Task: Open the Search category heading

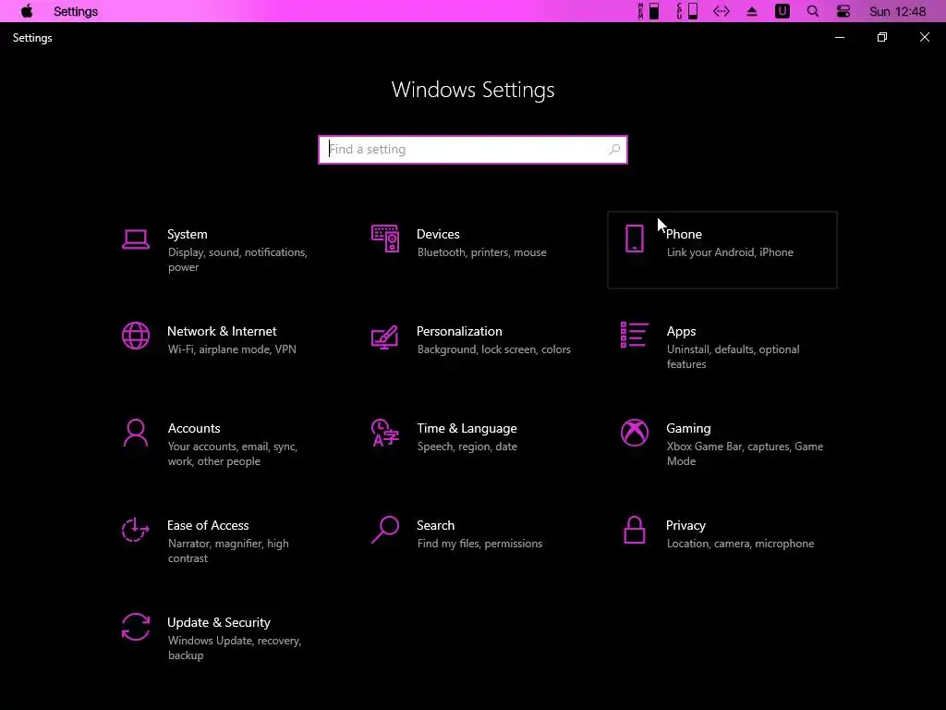Action: click(x=436, y=525)
